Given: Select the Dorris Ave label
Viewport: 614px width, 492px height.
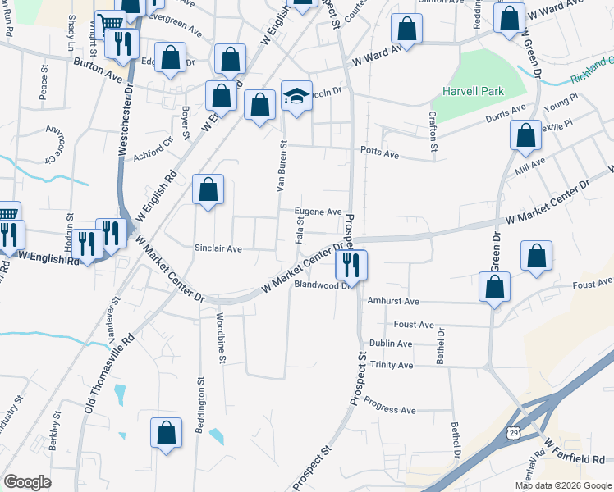Looking at the screenshot, I should [506, 113].
